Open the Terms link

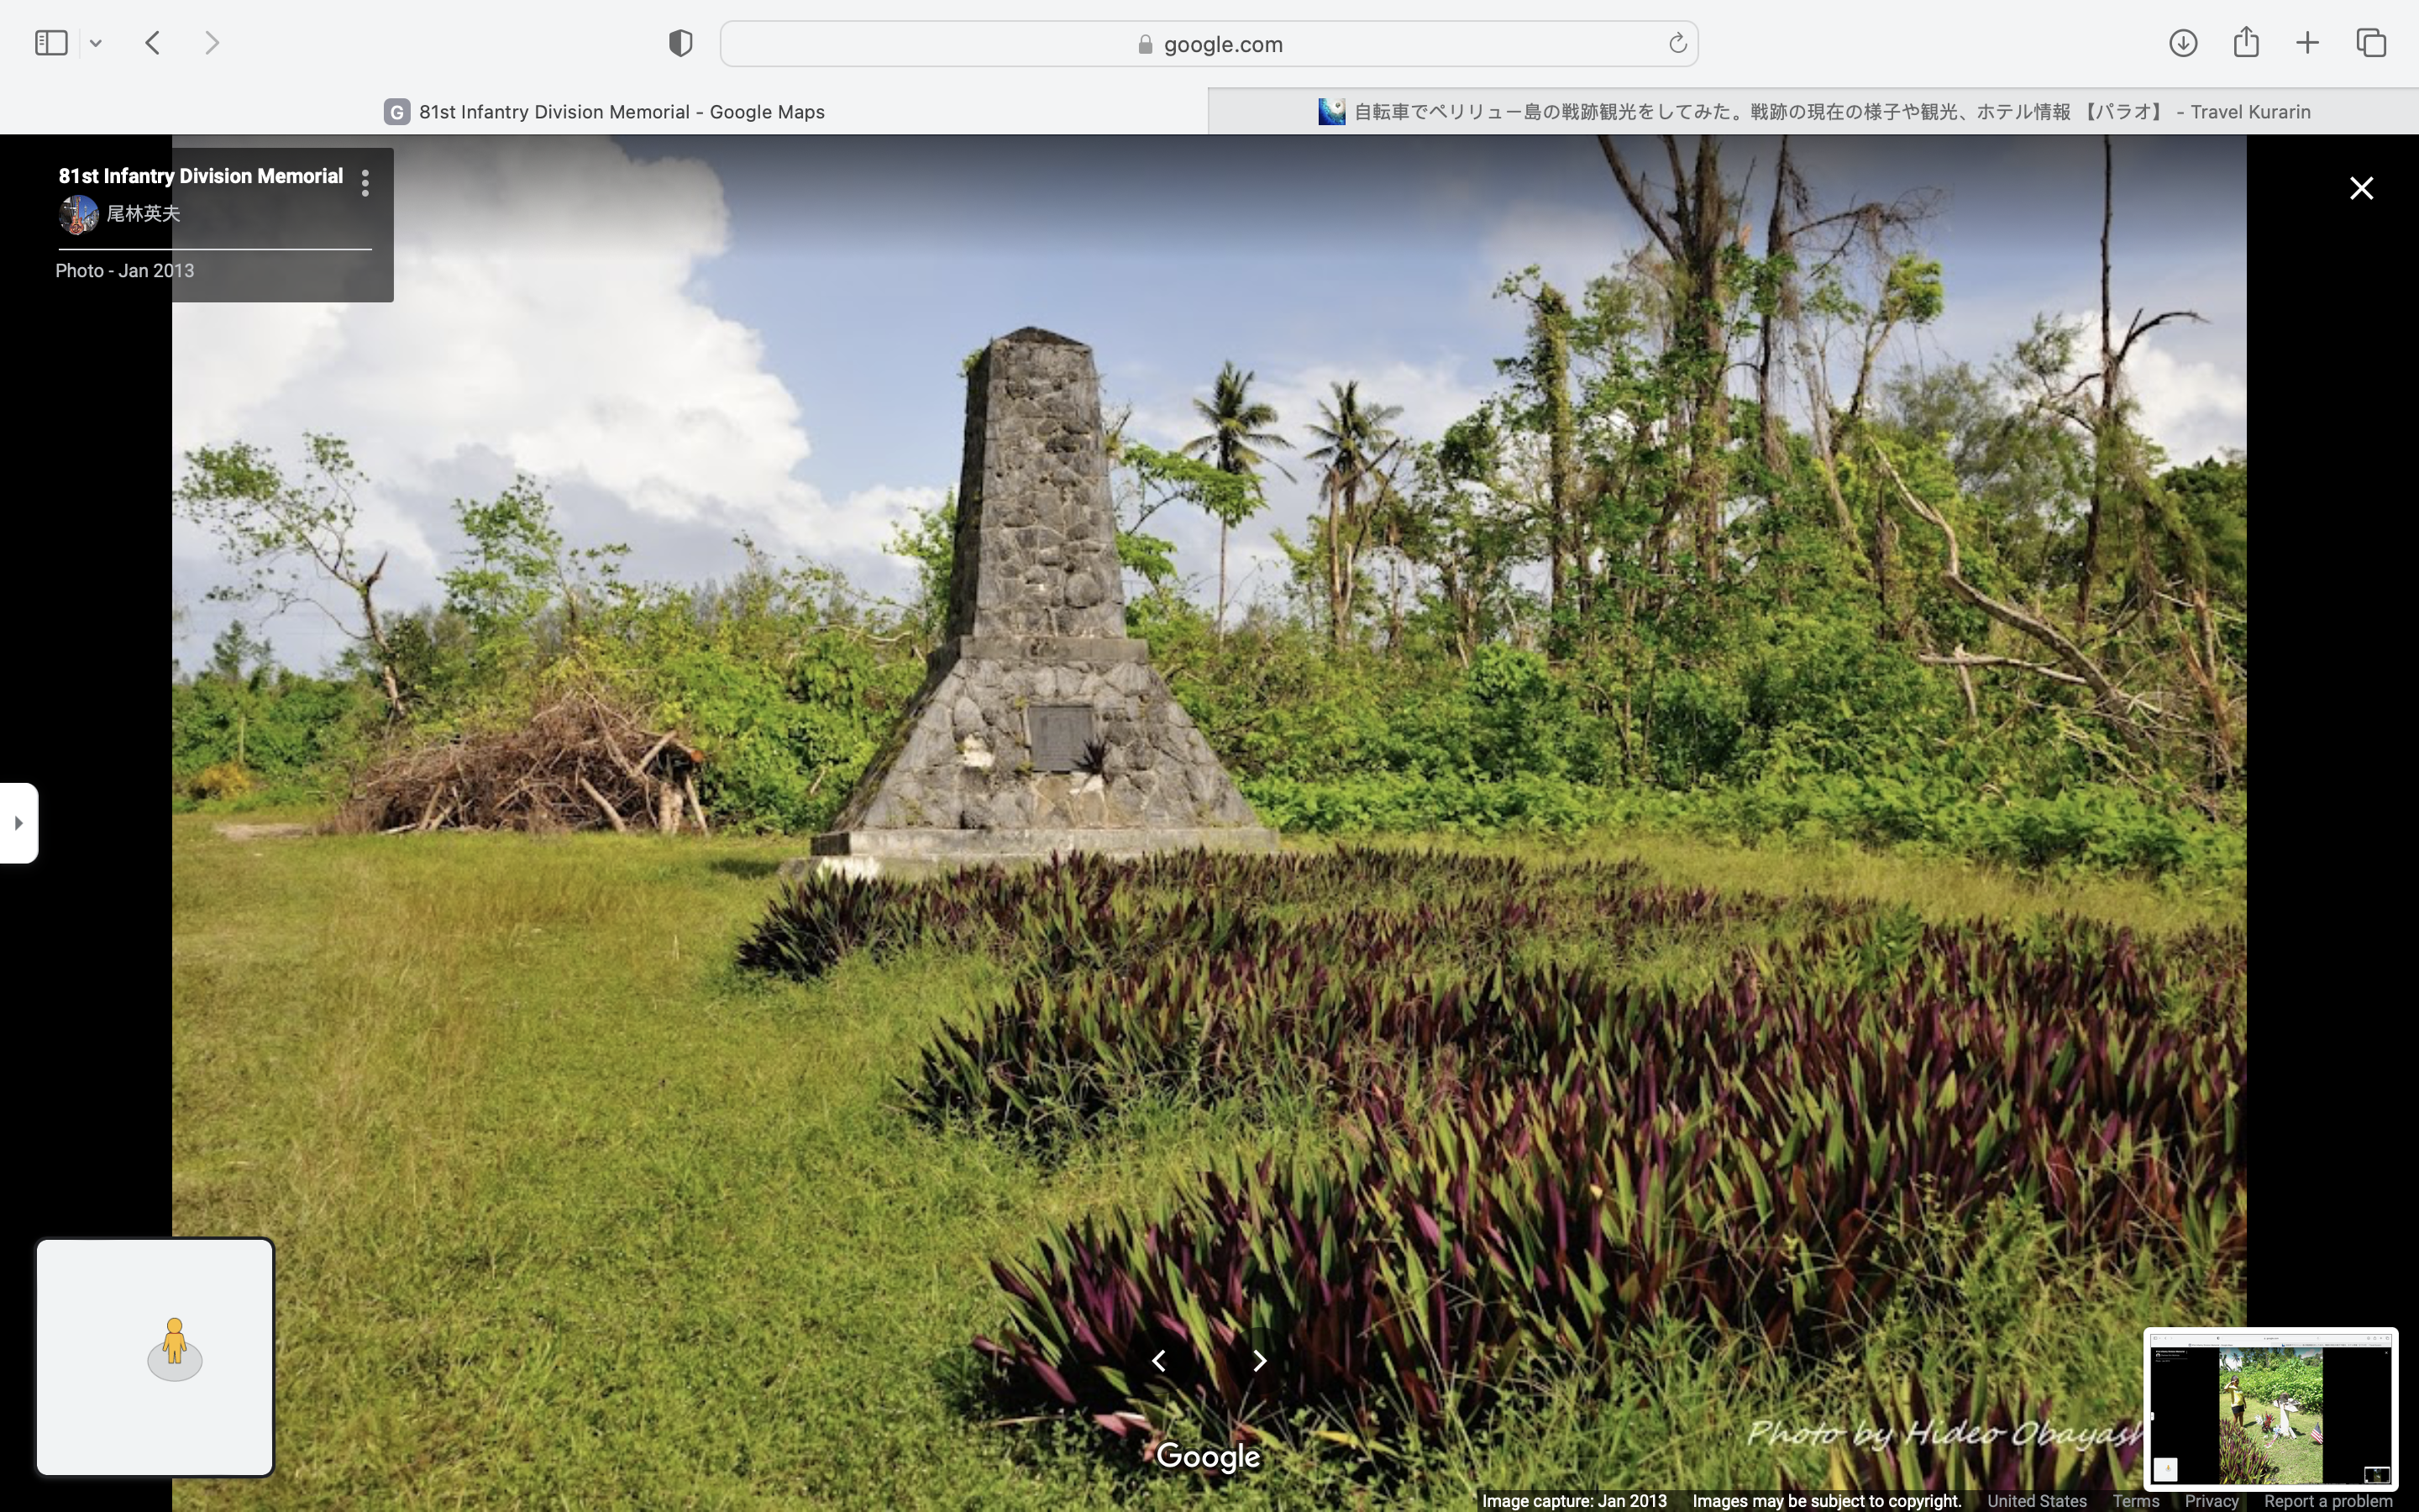click(x=2135, y=1501)
